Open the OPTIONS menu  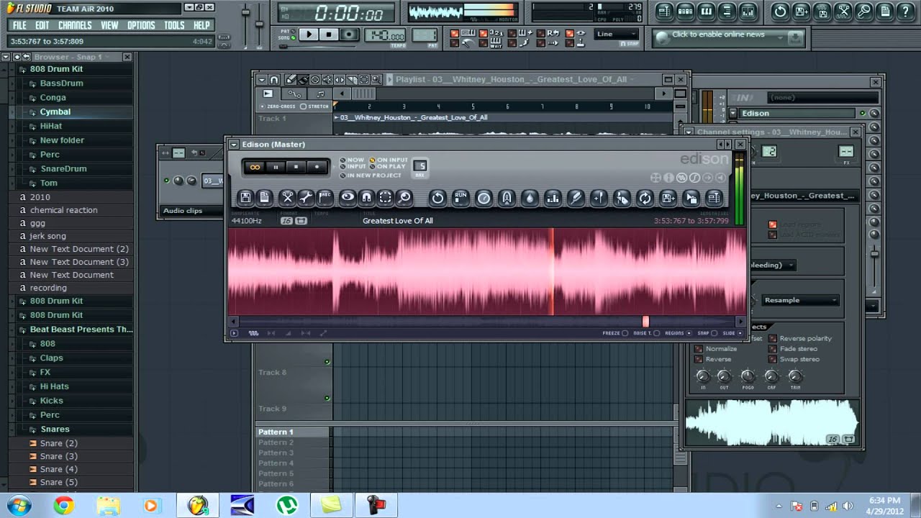pyautogui.click(x=141, y=25)
